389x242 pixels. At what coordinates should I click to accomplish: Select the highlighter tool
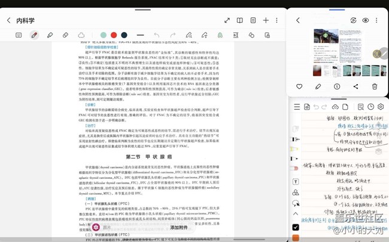coord(50,35)
